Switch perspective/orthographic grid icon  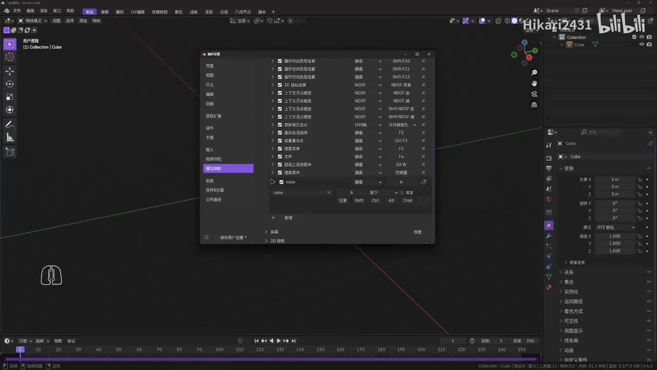pos(534,105)
